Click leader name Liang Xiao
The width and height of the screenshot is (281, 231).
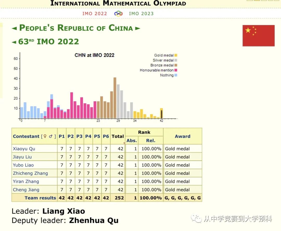[x=64, y=211]
